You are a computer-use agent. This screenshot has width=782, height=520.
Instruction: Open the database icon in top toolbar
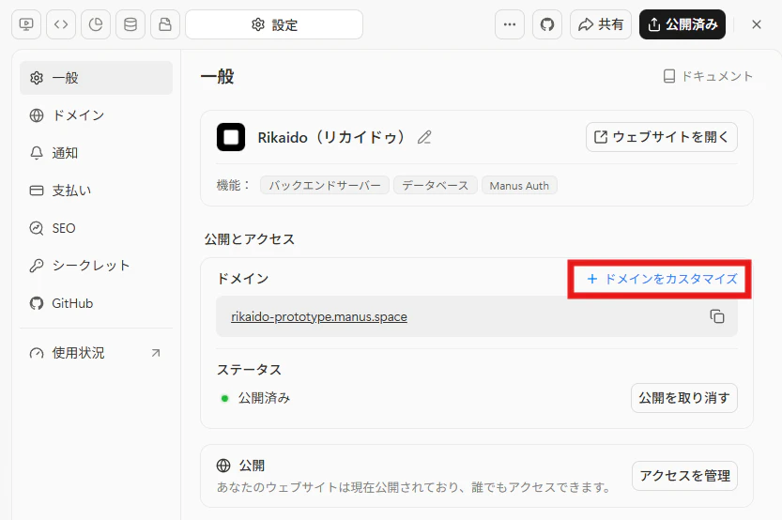point(130,24)
